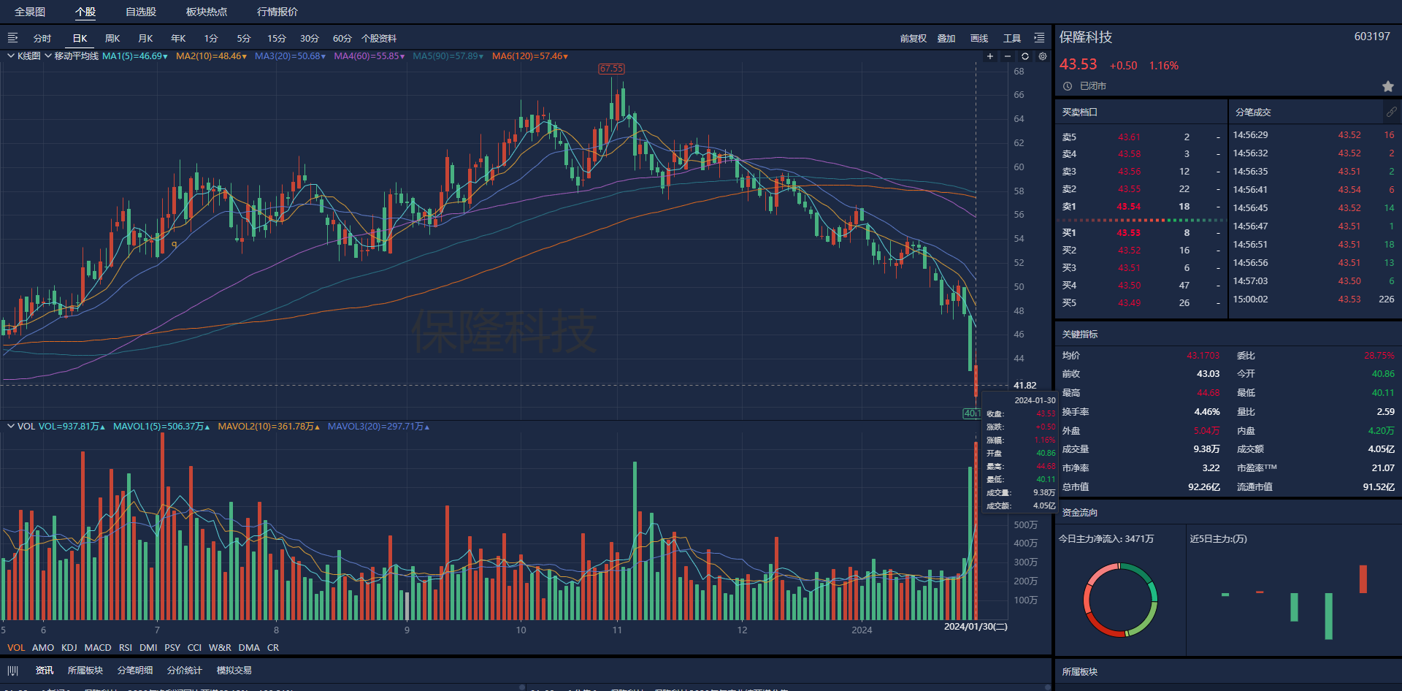The height and width of the screenshot is (691, 1402).
Task: Open the 板块热点 top menu
Action: click(207, 12)
